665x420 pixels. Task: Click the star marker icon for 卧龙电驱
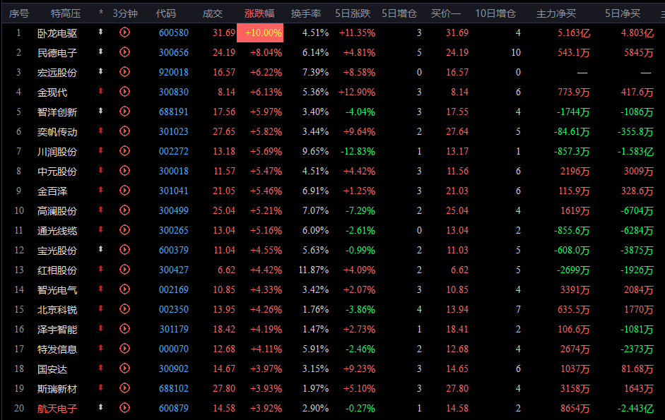coord(100,31)
